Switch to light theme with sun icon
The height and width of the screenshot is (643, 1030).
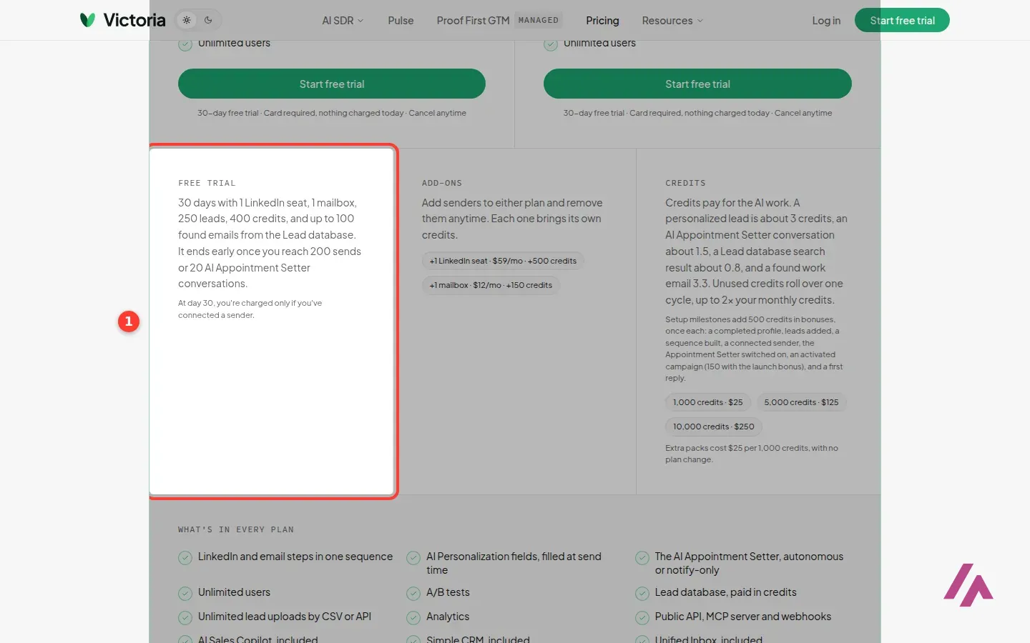click(x=187, y=20)
